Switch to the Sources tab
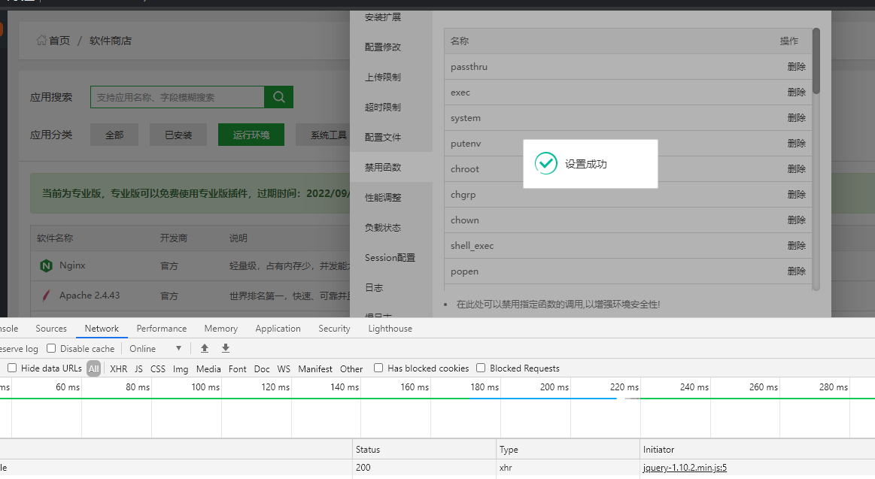This screenshot has height=479, width=875. click(50, 329)
